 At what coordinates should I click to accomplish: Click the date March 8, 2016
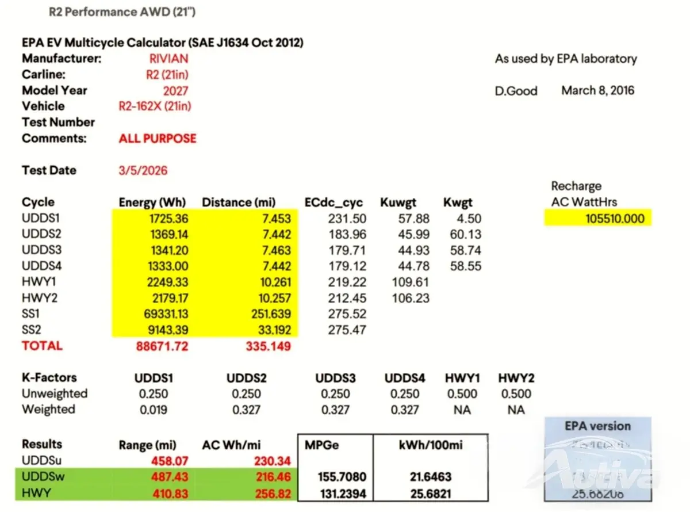598,90
